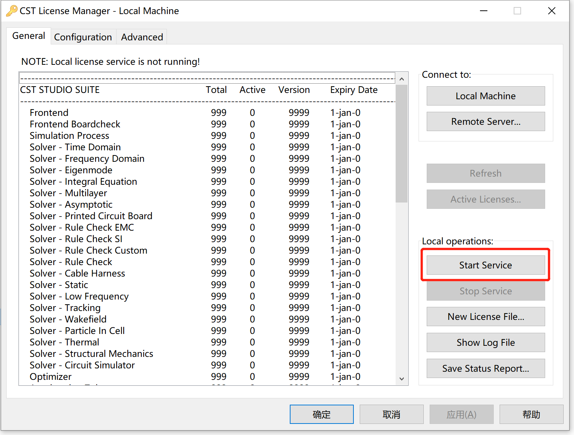The height and width of the screenshot is (435, 574).
Task: Select the Optimizer license row
Action: coord(207,377)
